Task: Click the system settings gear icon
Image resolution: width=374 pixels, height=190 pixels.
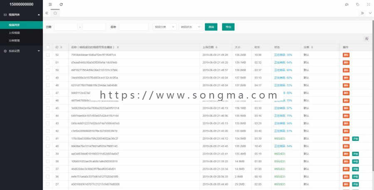Action: 5,51
